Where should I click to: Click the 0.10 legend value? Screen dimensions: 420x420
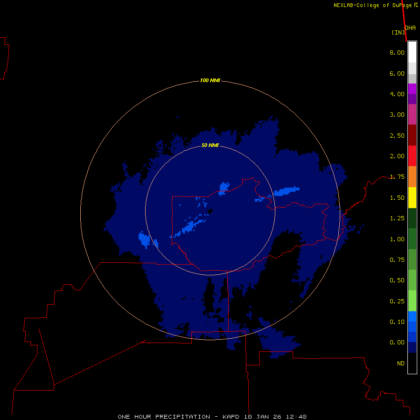coord(397,322)
